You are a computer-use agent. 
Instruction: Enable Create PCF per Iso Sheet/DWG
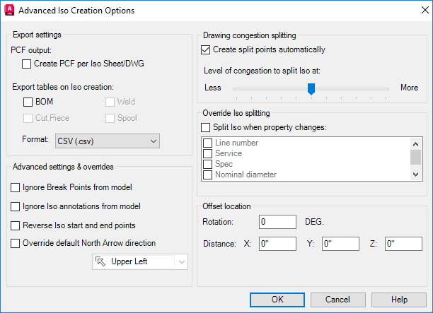click(x=27, y=64)
